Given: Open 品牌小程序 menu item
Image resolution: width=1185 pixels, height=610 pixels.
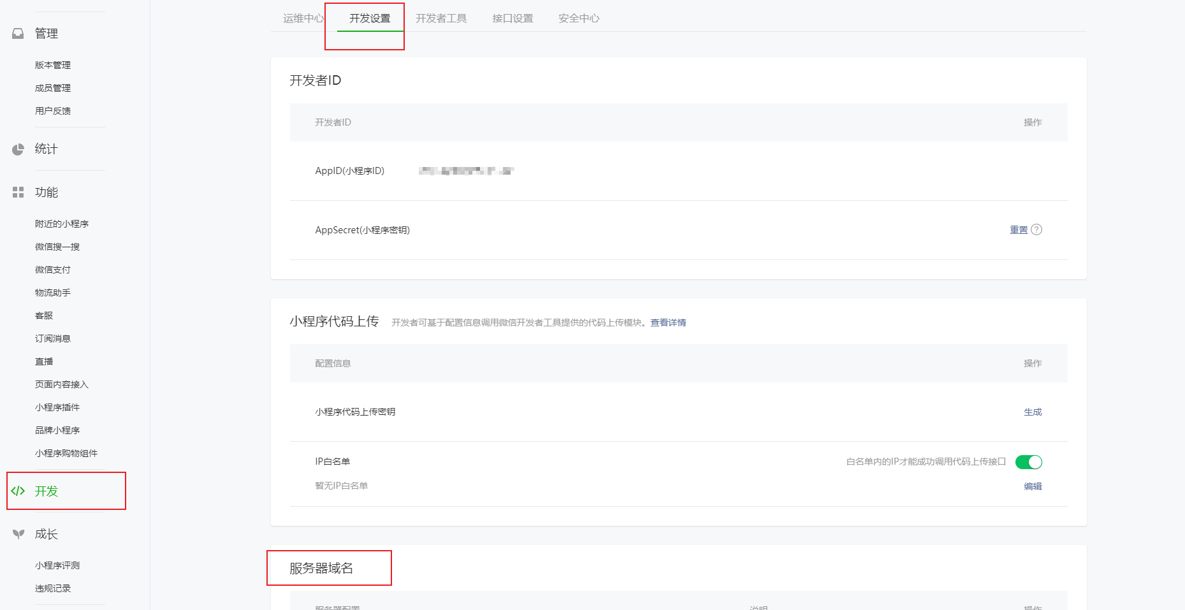Looking at the screenshot, I should point(57,430).
